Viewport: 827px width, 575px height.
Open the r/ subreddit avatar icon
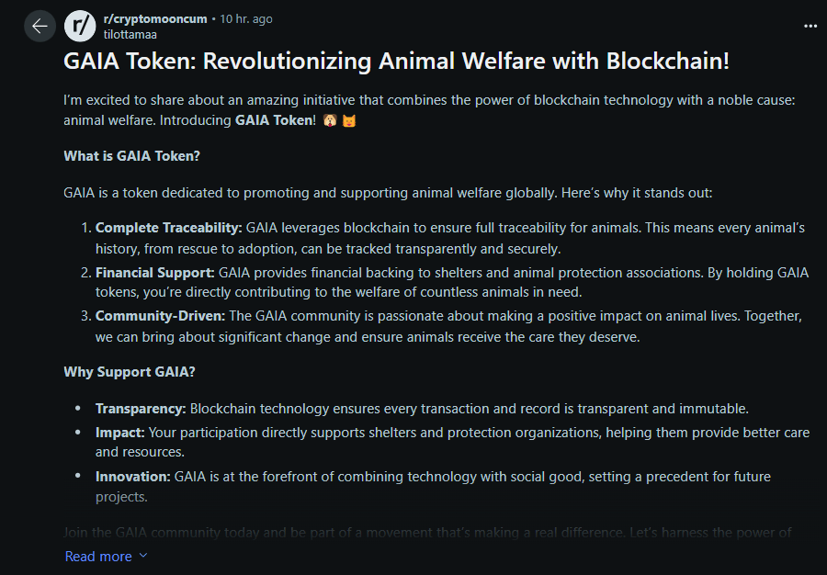tap(80, 26)
